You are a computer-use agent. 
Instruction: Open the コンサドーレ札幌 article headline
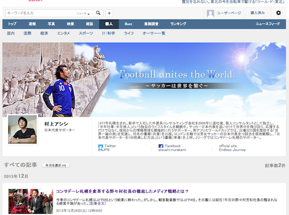(122, 191)
